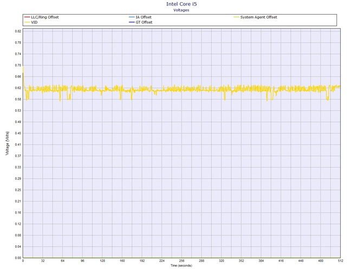363x272 pixels.
Task: Click the 512 x-axis tick label
Action: click(x=340, y=261)
